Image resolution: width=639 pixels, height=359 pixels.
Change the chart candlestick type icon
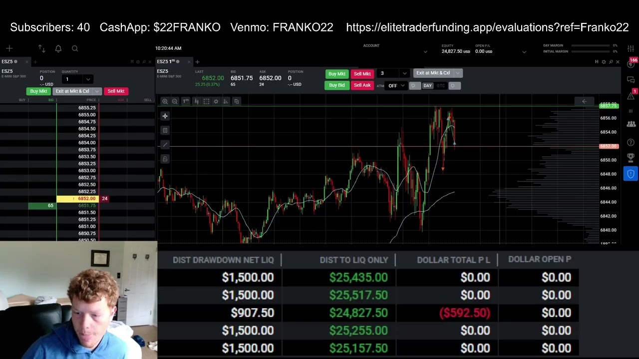(x=196, y=101)
